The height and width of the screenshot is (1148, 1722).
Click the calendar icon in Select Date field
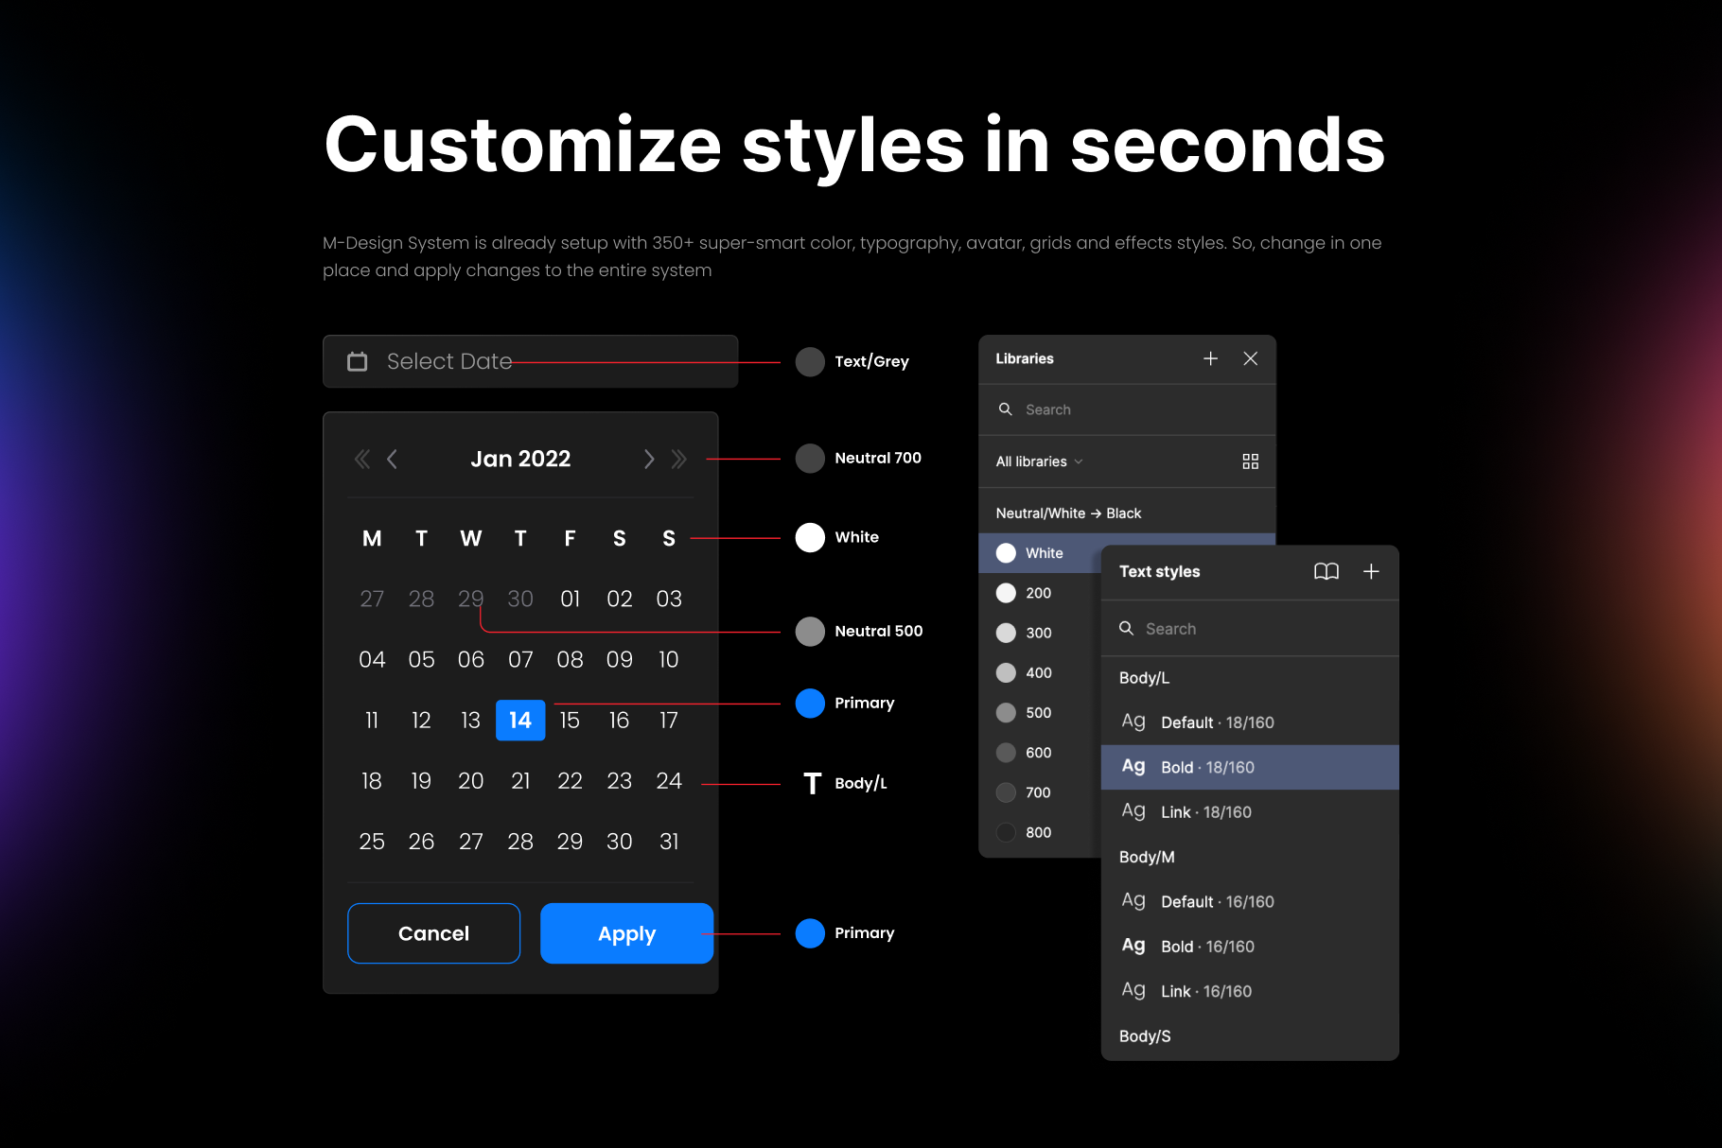[x=357, y=361]
